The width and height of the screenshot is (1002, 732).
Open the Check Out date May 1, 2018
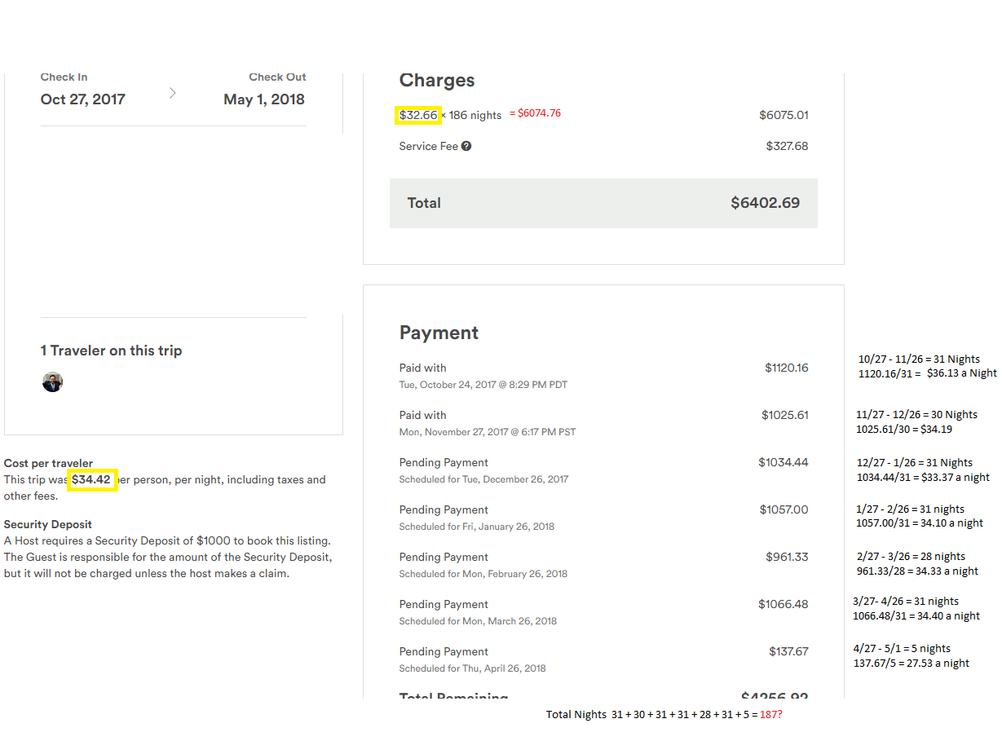click(263, 99)
